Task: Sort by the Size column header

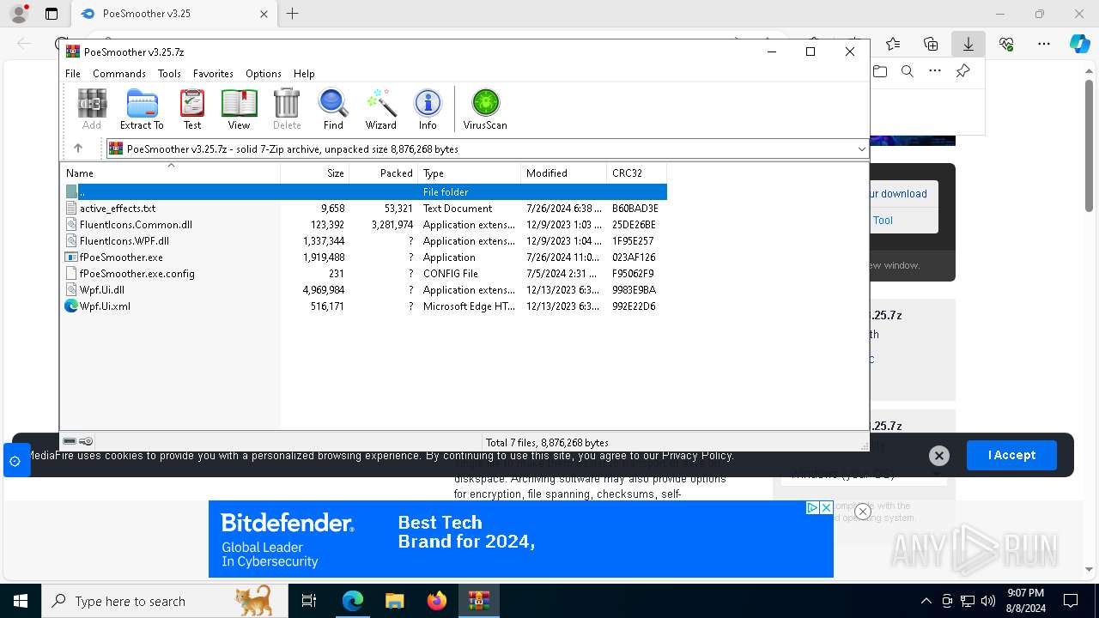Action: (x=315, y=173)
